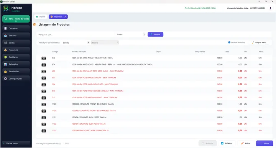Go to Próximo page
Image resolution: width=276 pixels, height=148 pixels.
(227, 143)
